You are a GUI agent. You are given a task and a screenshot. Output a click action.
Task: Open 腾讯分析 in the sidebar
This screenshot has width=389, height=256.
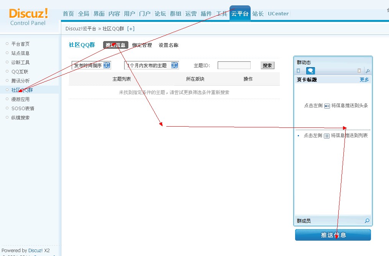pos(20,81)
